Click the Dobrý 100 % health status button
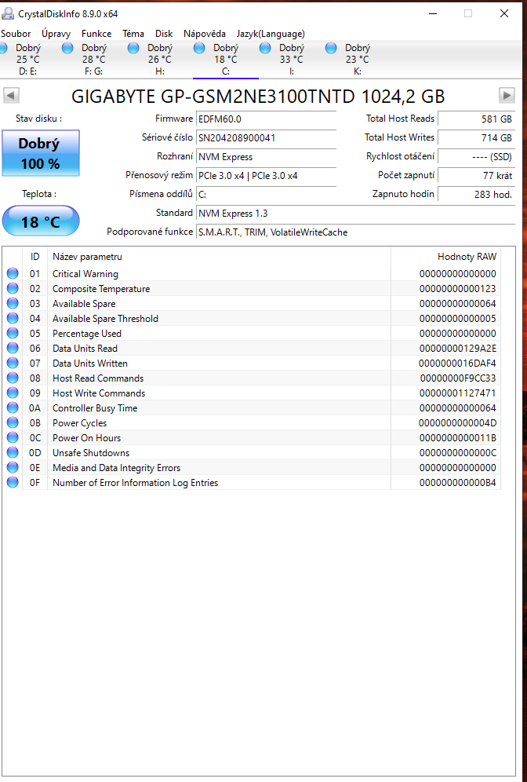The image size is (527, 782). tap(40, 153)
